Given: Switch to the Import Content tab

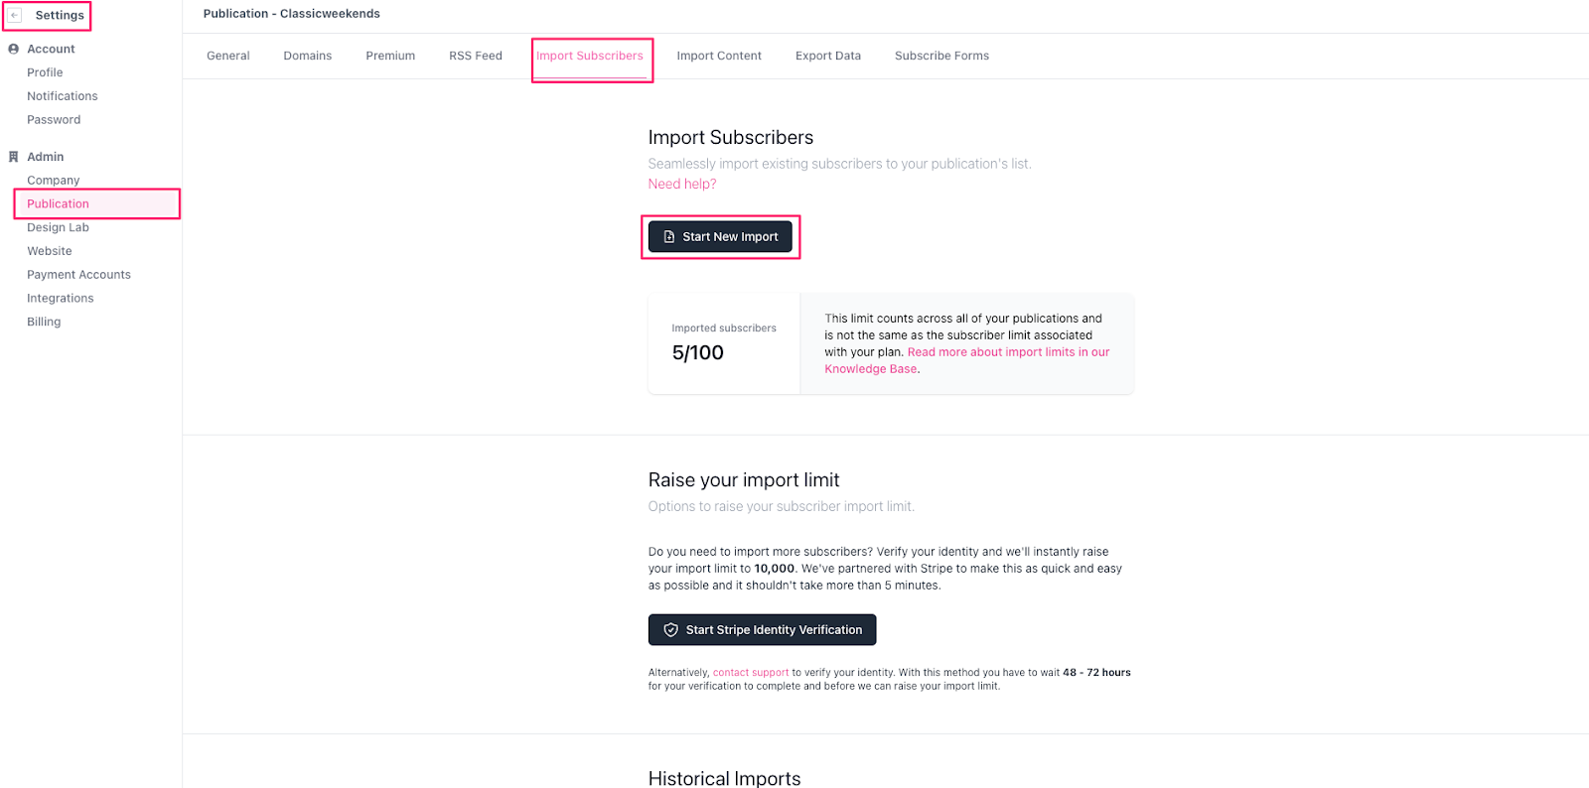Looking at the screenshot, I should [719, 56].
